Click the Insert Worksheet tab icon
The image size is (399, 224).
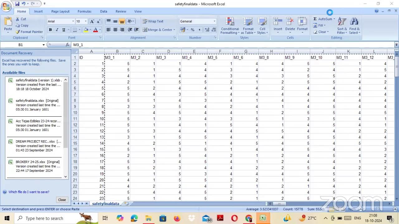click(x=126, y=204)
